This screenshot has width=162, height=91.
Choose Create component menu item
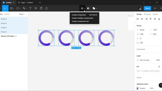tap(84, 15)
